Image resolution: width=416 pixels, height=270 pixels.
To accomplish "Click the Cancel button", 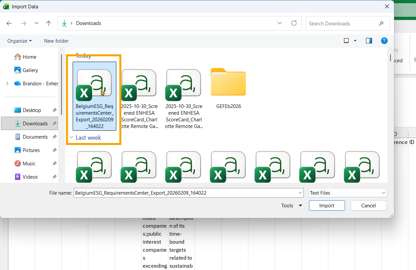I will (x=369, y=206).
